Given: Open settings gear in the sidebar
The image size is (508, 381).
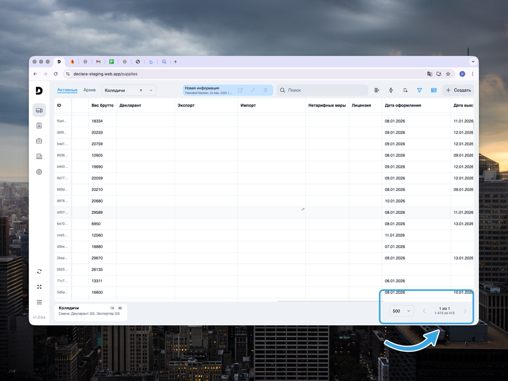Looking at the screenshot, I should 39,172.
